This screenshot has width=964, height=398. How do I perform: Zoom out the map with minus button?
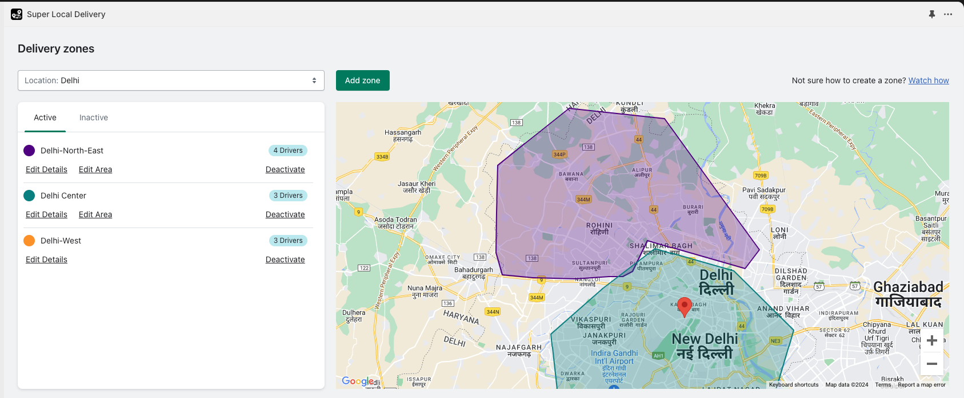tap(932, 364)
